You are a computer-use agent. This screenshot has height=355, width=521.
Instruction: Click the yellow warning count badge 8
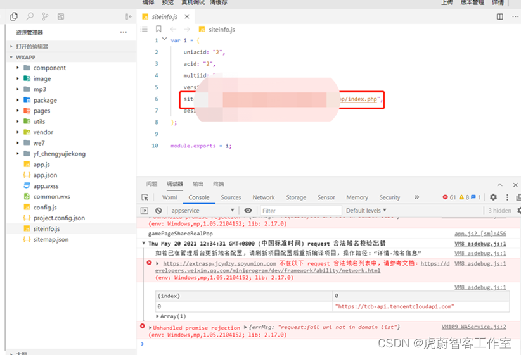464,197
